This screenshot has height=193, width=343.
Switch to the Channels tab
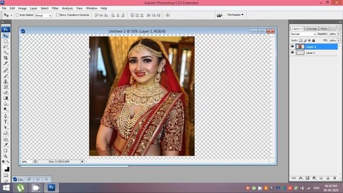(x=311, y=28)
